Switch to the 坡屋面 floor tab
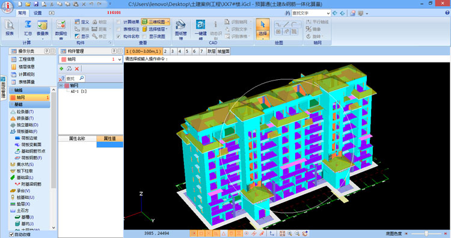The height and width of the screenshot is (238, 451). (223, 51)
